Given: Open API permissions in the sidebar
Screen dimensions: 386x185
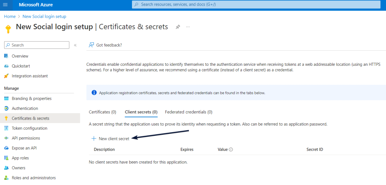Looking at the screenshot, I should coord(26,138).
